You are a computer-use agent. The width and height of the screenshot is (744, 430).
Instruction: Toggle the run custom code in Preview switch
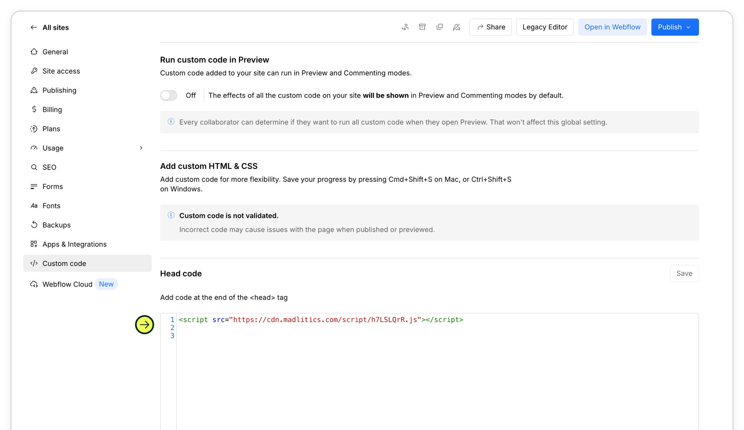click(169, 96)
